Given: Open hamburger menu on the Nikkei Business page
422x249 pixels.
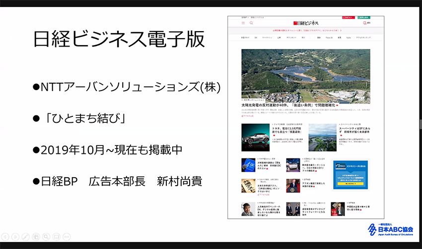Looking at the screenshot, I should pyautogui.click(x=243, y=23).
